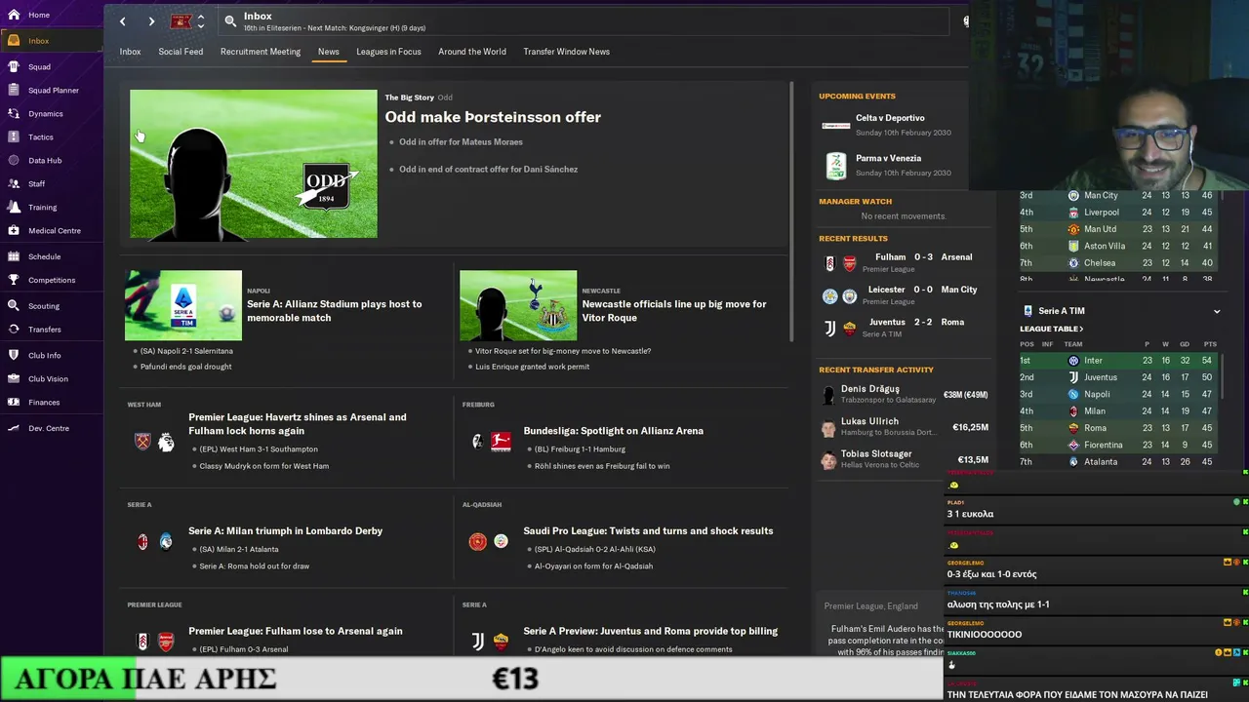Image resolution: width=1249 pixels, height=702 pixels.
Task: Open Juventus and Roma Serie A Preview
Action: [x=650, y=632]
